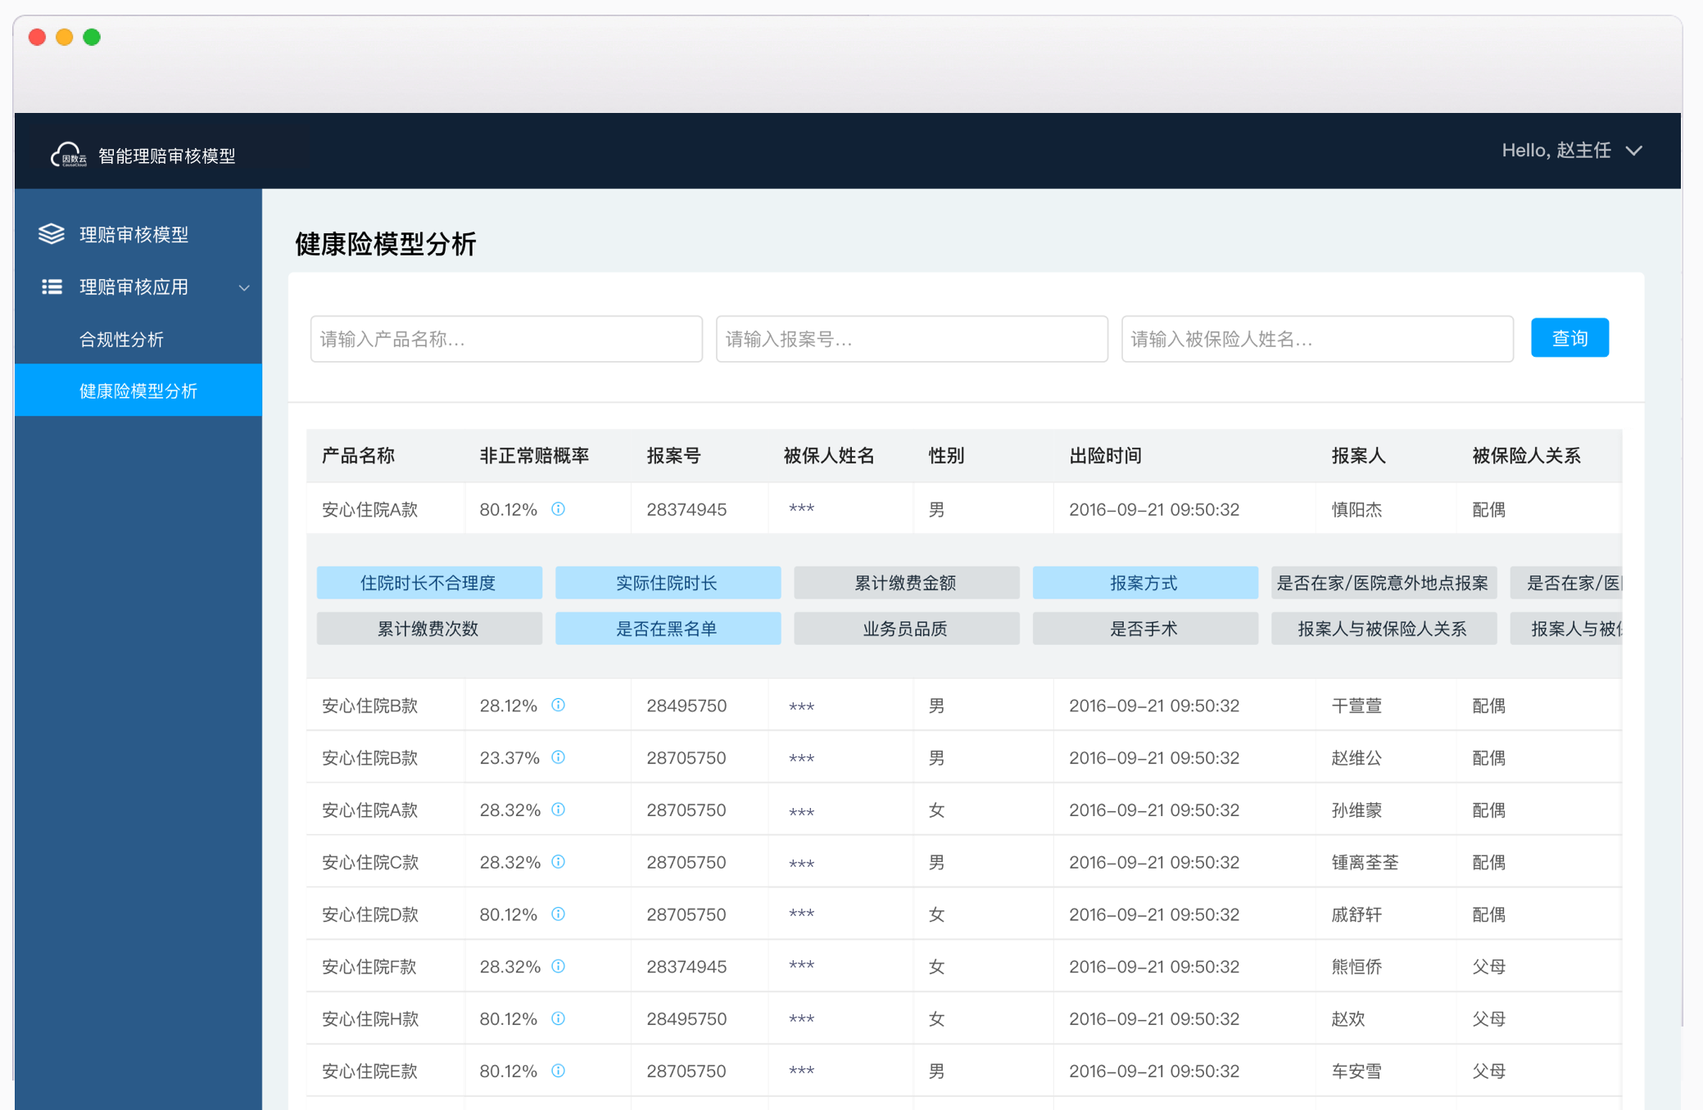Collapse the 理赔审核应用 submenu chevron

243,287
